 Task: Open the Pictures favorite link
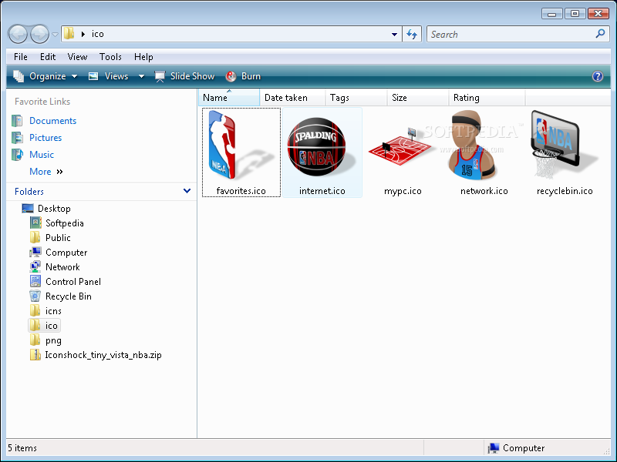[46, 138]
